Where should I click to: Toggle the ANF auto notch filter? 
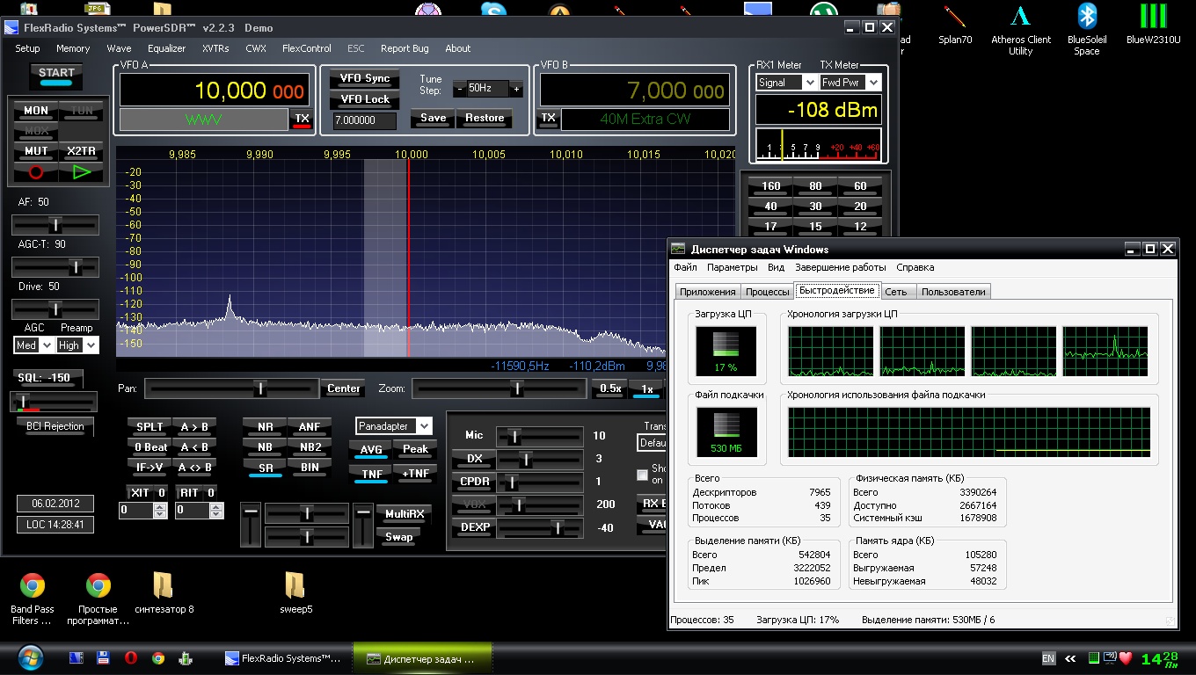310,427
